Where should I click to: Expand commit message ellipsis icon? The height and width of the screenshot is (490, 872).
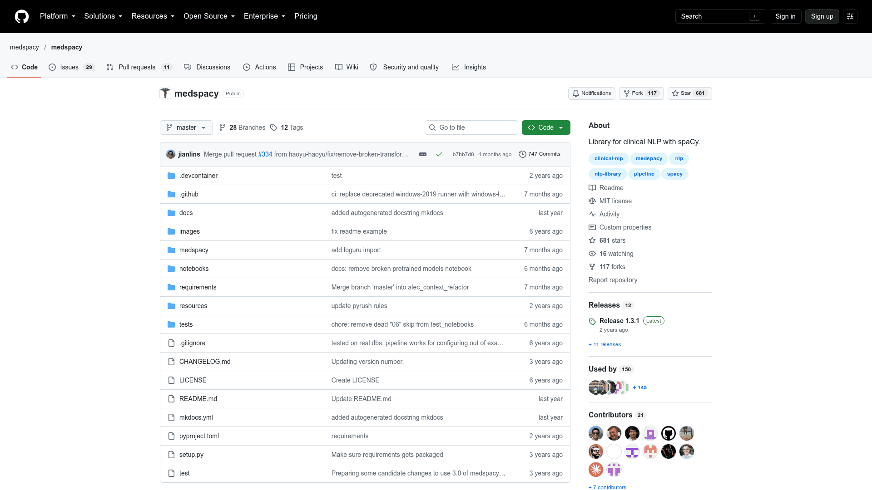[423, 154]
